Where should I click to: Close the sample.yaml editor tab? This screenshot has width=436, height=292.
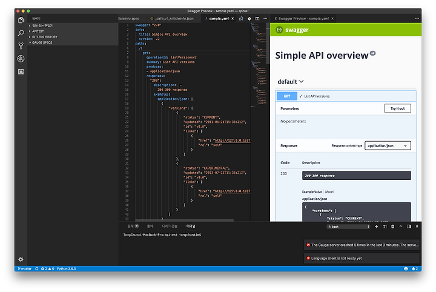click(233, 19)
